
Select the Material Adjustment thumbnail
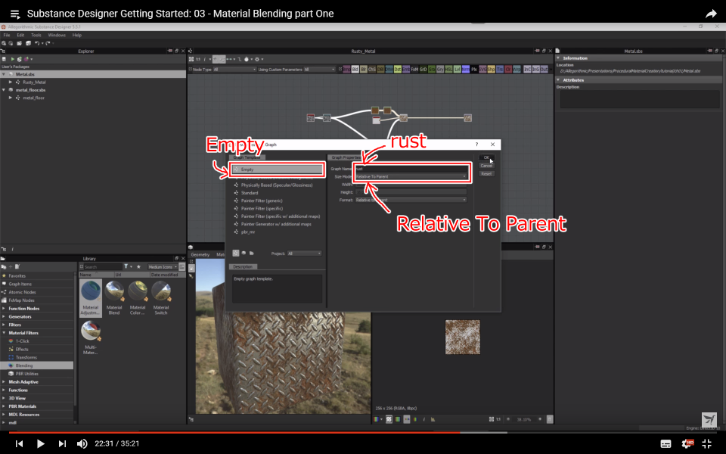tap(91, 298)
